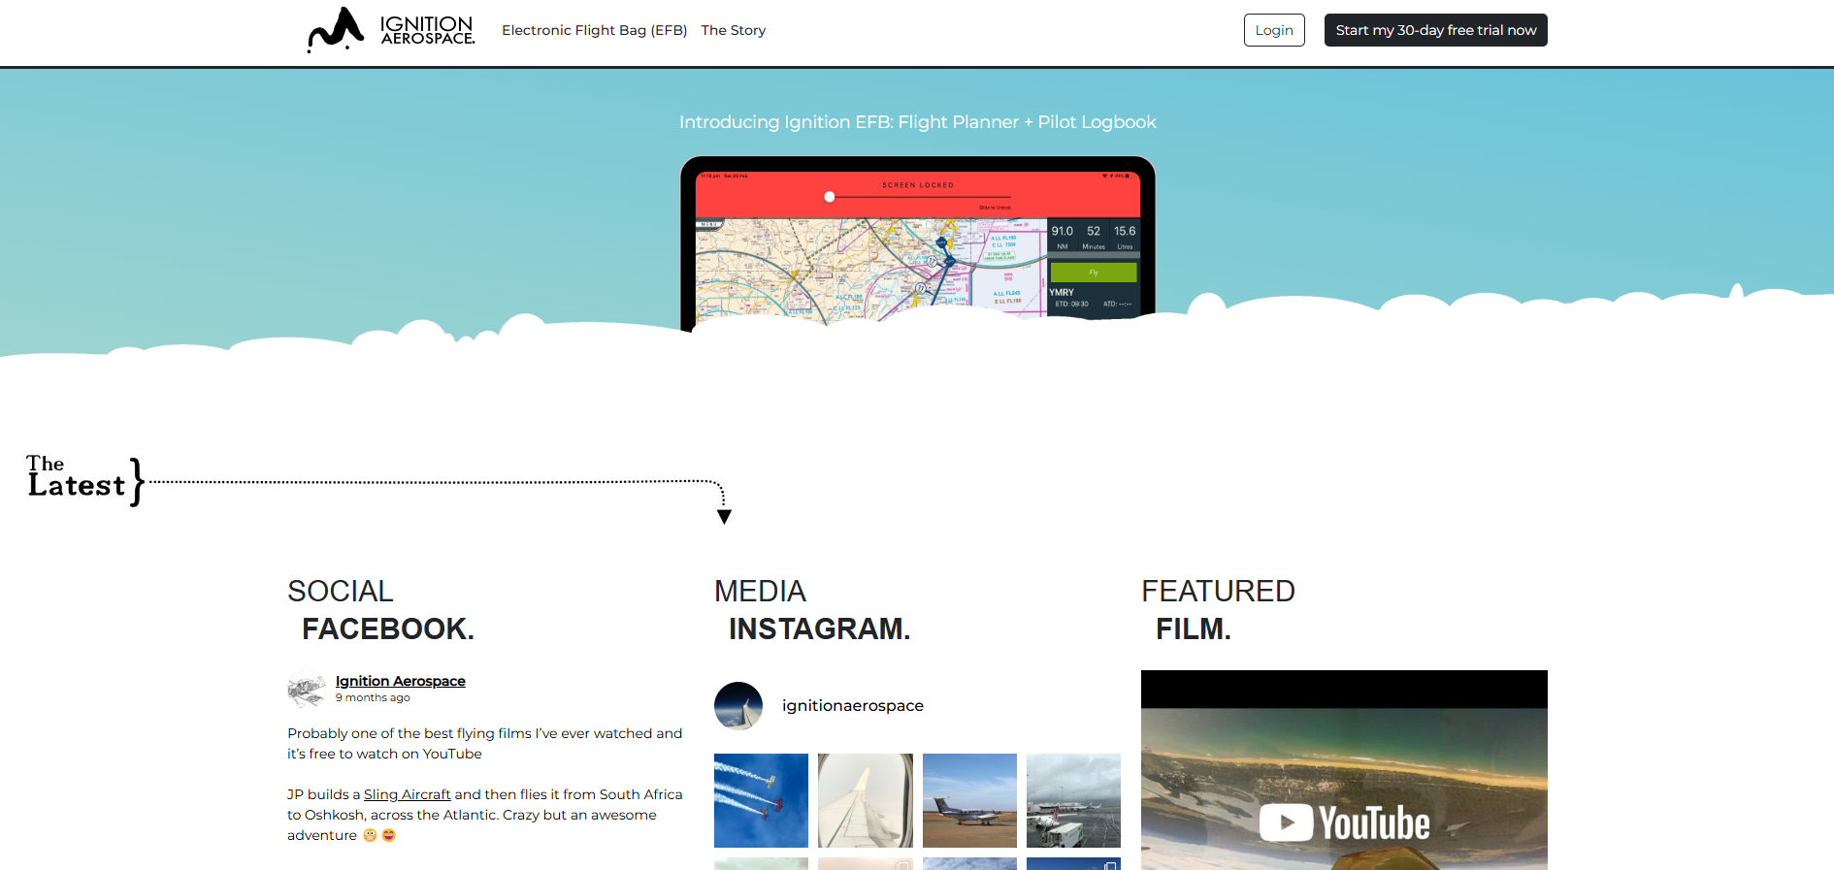Viewport: 1834px width, 870px height.
Task: Click the MEDIA INSTAGRAM. heading
Action: 812,610
